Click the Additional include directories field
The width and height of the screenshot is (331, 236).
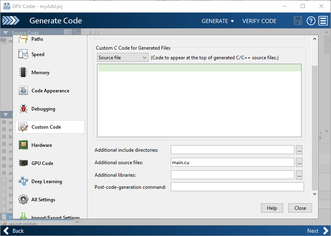(233, 149)
